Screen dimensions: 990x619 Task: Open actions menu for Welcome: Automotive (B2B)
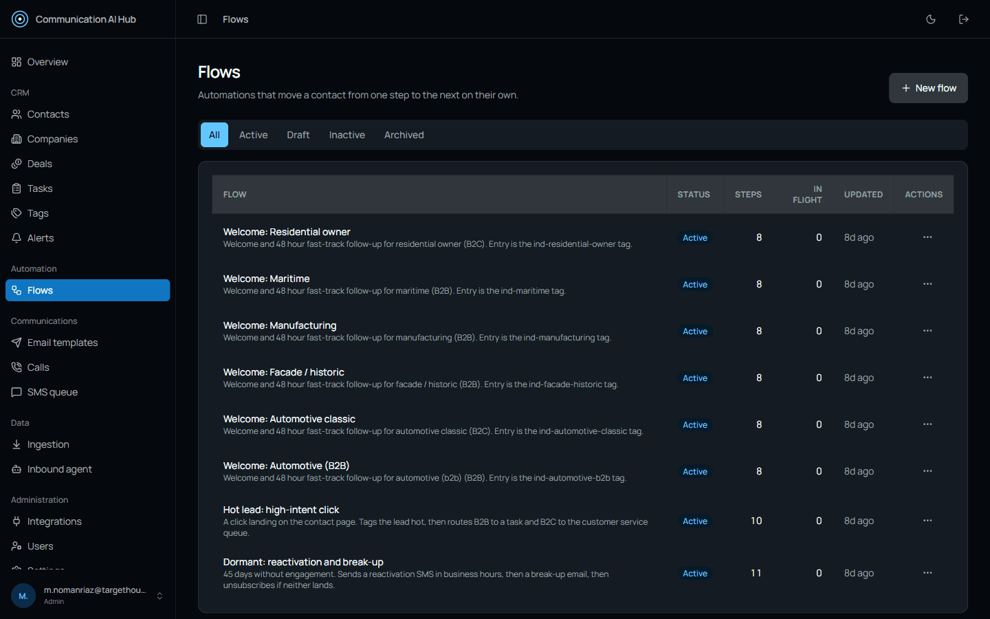(x=927, y=471)
